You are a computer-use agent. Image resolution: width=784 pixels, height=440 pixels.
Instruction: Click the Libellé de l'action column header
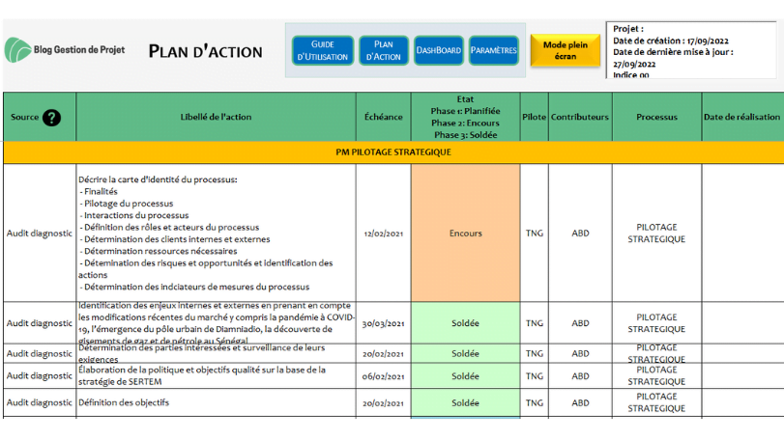point(216,117)
